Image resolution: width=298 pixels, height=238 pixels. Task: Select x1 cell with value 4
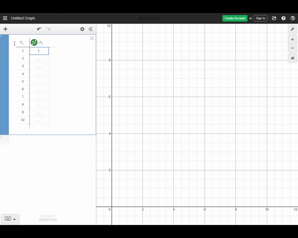(22, 74)
